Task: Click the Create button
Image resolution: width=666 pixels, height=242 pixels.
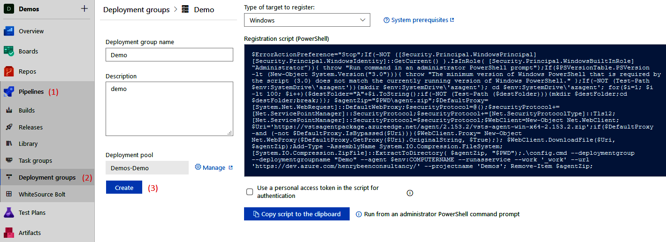Action: 124,188
